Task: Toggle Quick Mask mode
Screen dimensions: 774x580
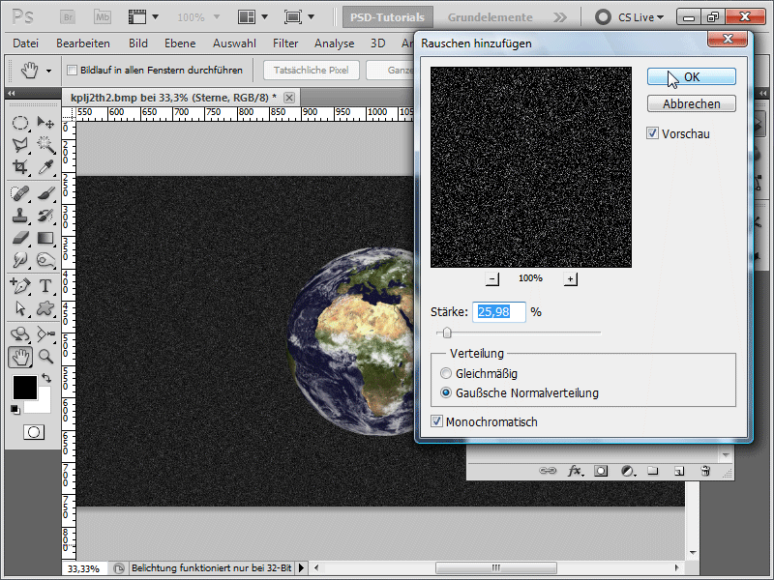Action: (x=34, y=432)
